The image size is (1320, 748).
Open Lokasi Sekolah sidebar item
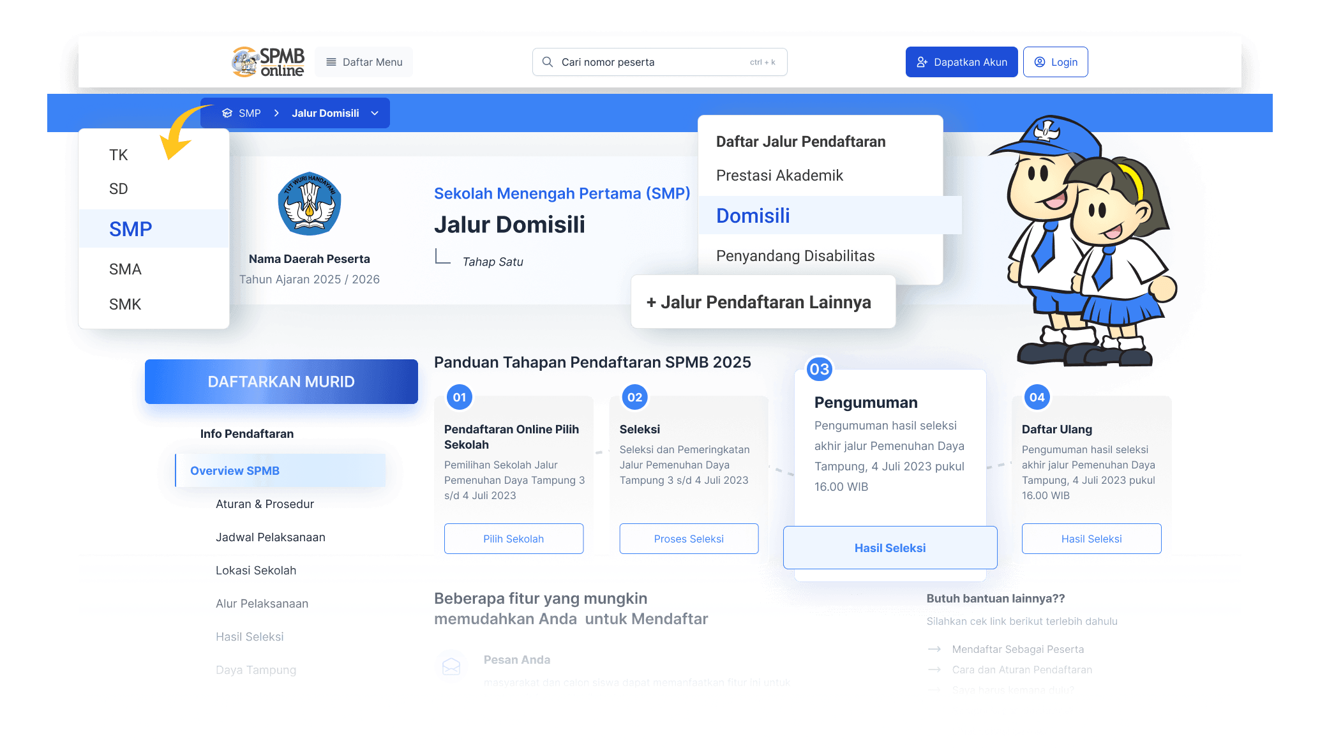tap(256, 571)
